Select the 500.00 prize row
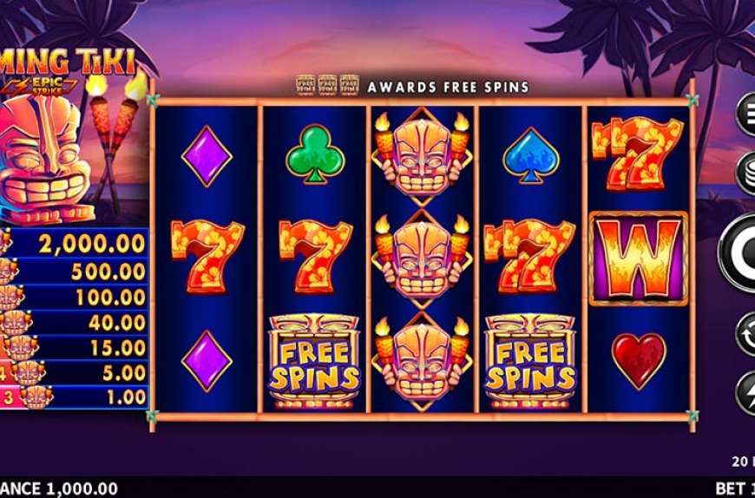This screenshot has height=498, width=755. coord(74,272)
